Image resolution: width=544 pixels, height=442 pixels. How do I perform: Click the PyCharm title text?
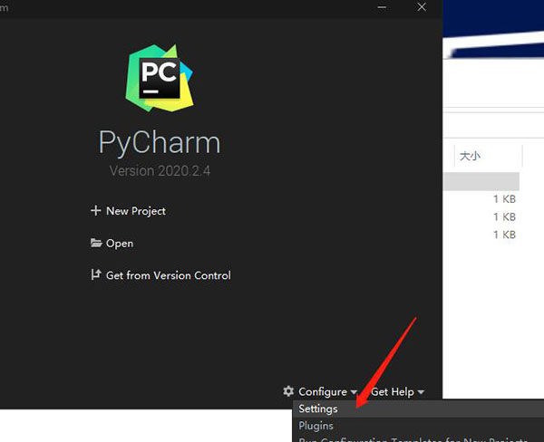click(160, 142)
